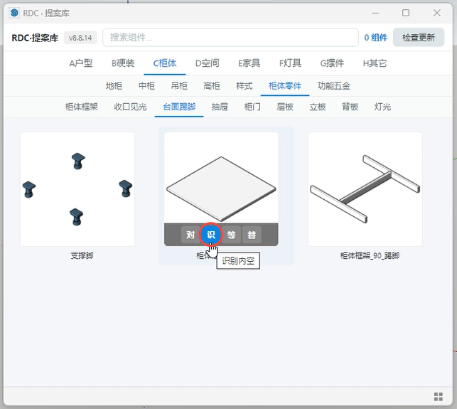The width and height of the screenshot is (457, 409).
Task: Open the D空间 tab
Action: tap(207, 63)
